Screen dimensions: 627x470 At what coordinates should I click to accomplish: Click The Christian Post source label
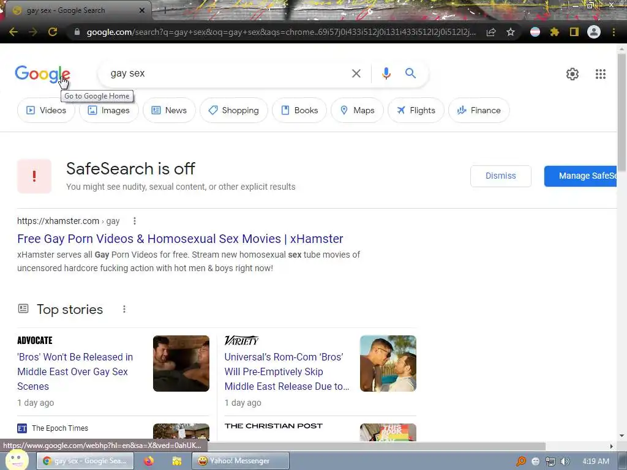click(274, 426)
